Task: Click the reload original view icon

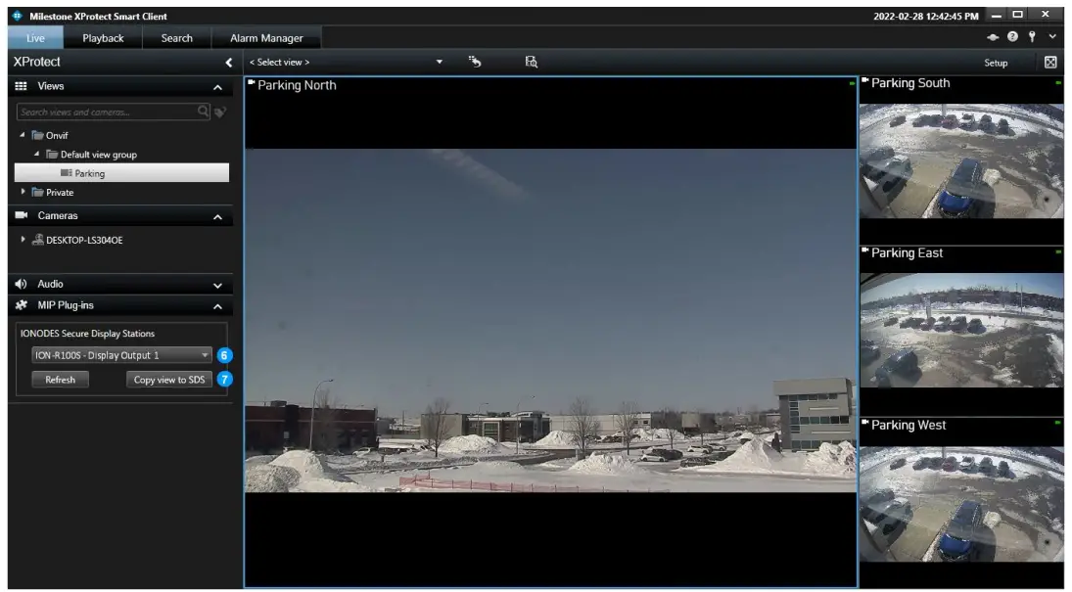Action: [x=475, y=62]
